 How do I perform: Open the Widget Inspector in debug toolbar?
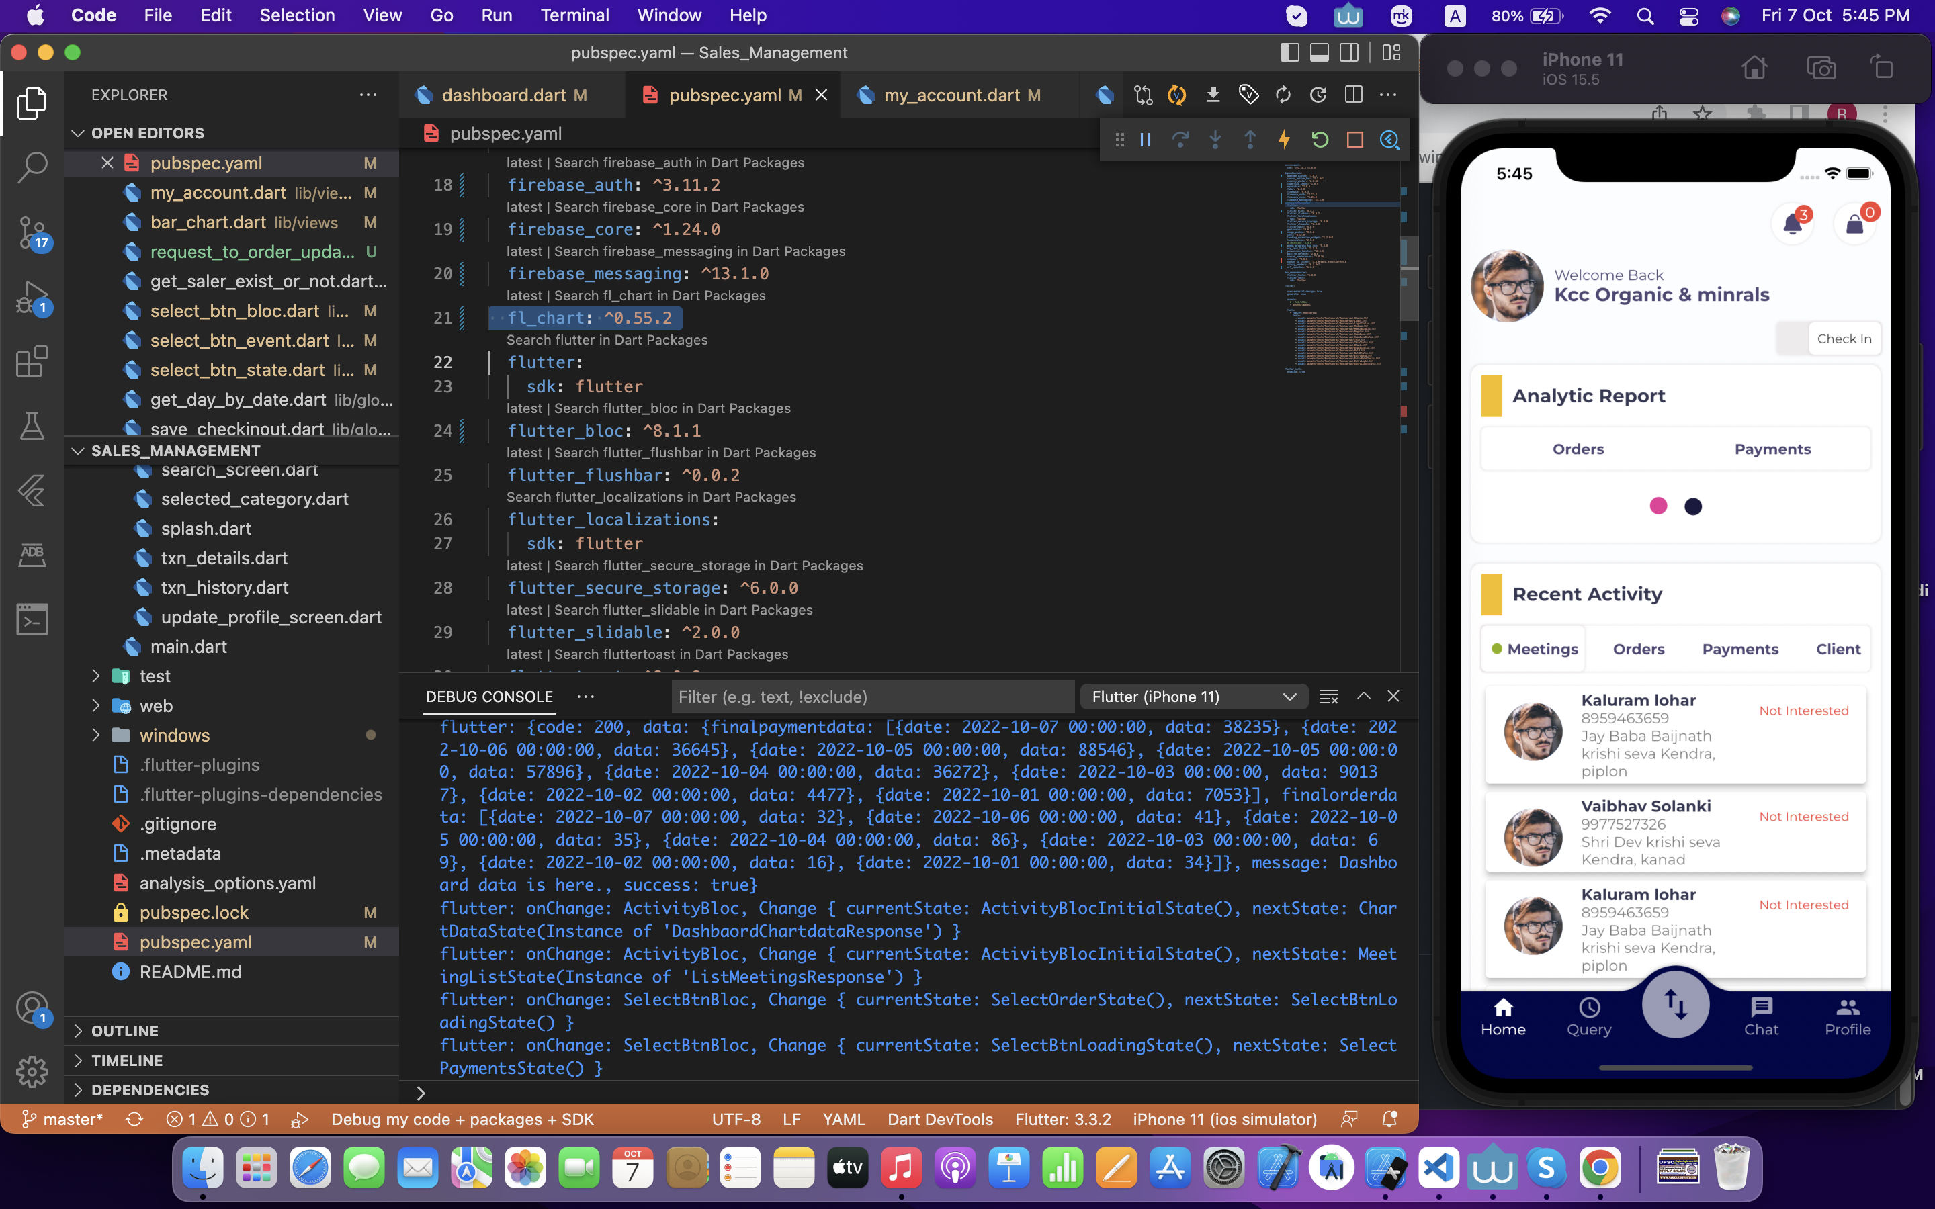pyautogui.click(x=1389, y=140)
